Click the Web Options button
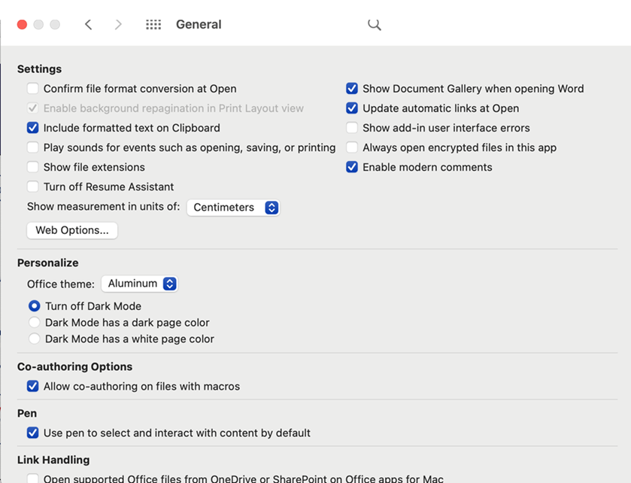 tap(72, 230)
